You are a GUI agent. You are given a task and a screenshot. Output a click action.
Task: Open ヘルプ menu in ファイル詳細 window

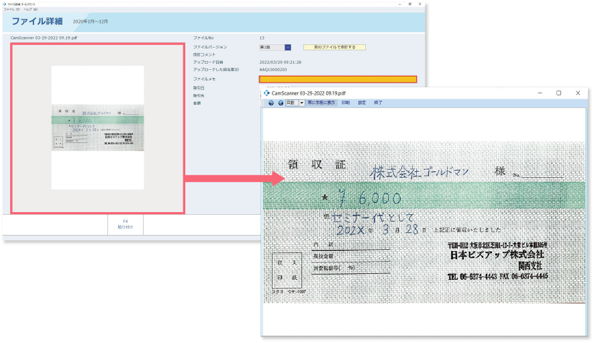pyautogui.click(x=31, y=9)
